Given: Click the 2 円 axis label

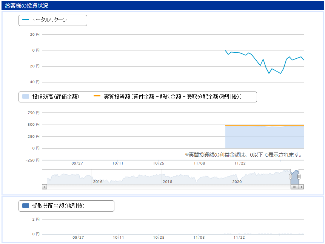Looking at the screenshot, I should (36, 220).
